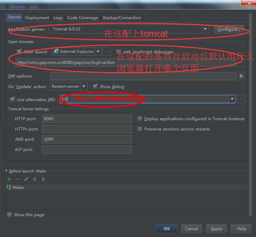Select the Make task row
256x237 pixels.
127,187
